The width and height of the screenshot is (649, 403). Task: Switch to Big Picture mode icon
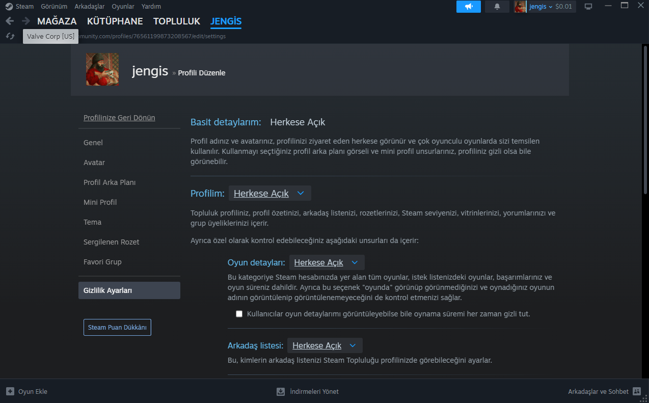(588, 7)
